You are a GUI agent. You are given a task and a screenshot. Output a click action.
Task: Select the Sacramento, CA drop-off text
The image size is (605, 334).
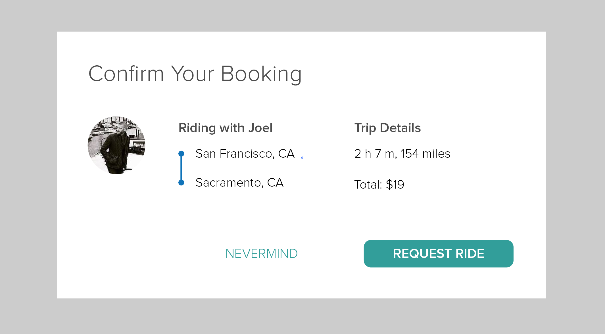tap(239, 183)
